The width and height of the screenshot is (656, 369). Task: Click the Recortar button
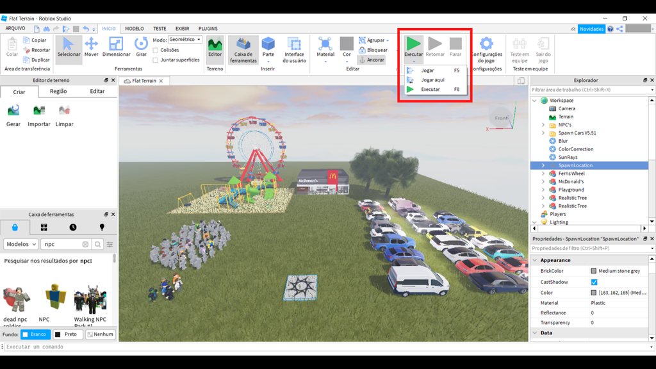click(x=37, y=50)
